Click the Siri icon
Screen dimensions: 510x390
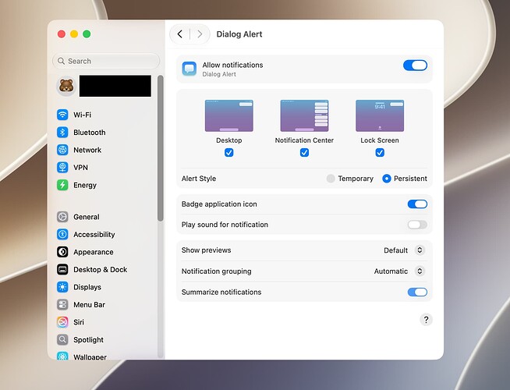[x=62, y=322]
